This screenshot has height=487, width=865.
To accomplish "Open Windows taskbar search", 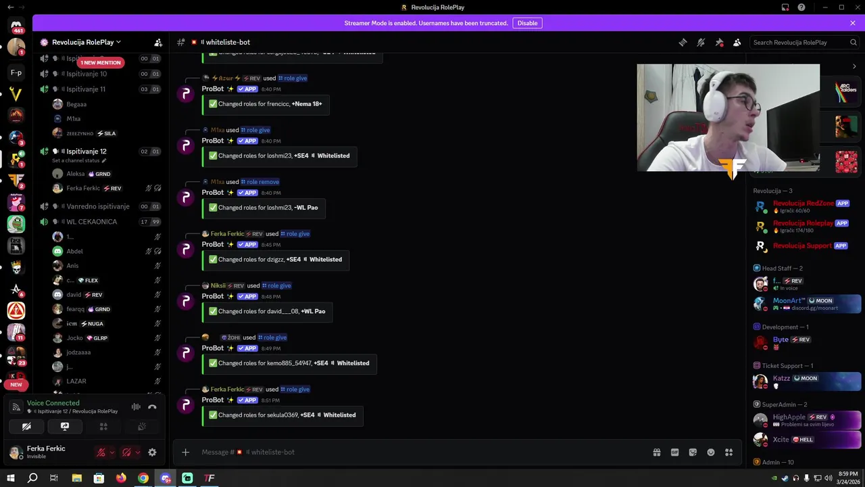I will (32, 478).
